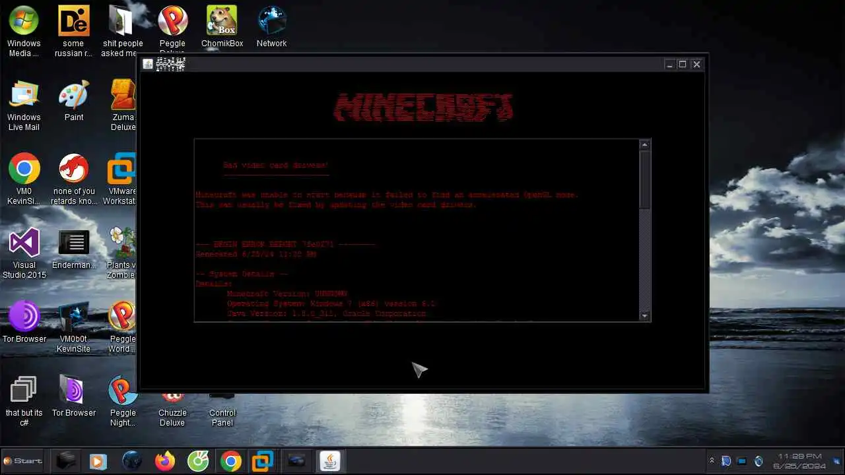845x475 pixels.
Task: Open the dark folder taskbar icon
Action: (65, 461)
